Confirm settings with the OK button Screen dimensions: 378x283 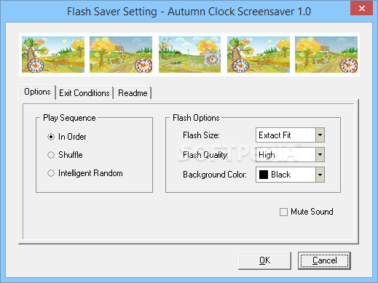[x=264, y=260]
